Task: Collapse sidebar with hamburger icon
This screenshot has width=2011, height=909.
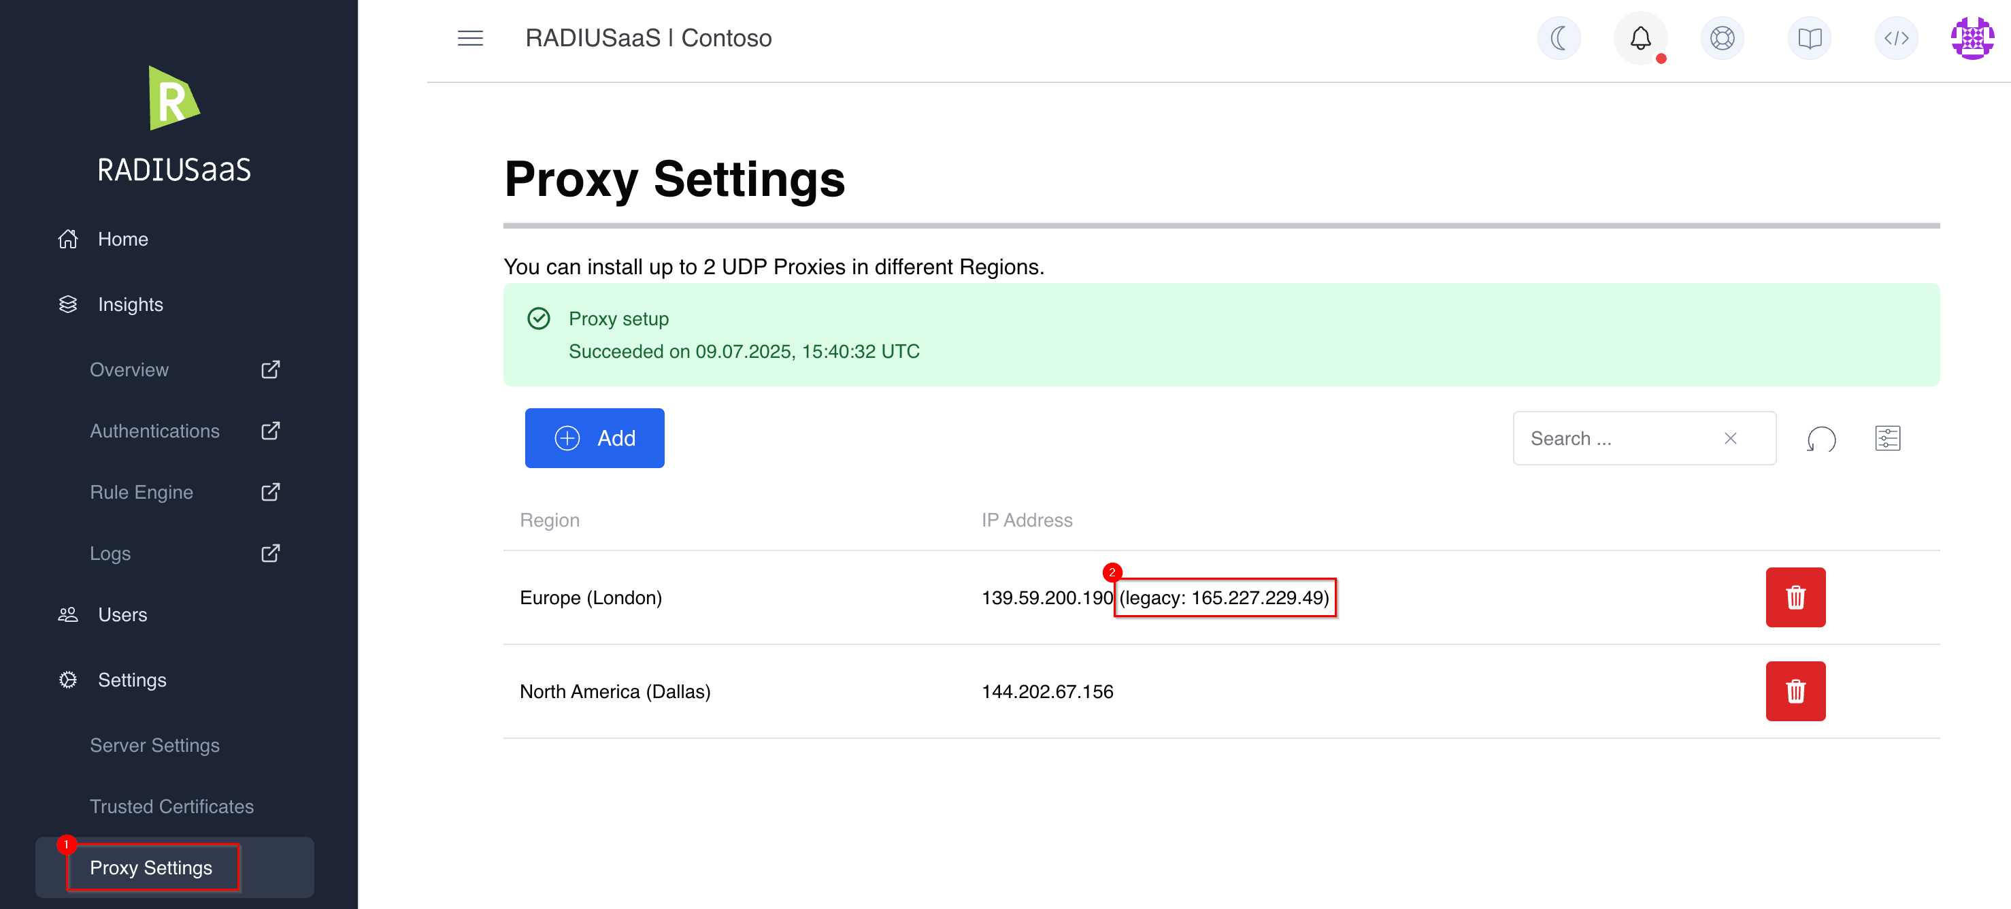Action: click(x=470, y=38)
